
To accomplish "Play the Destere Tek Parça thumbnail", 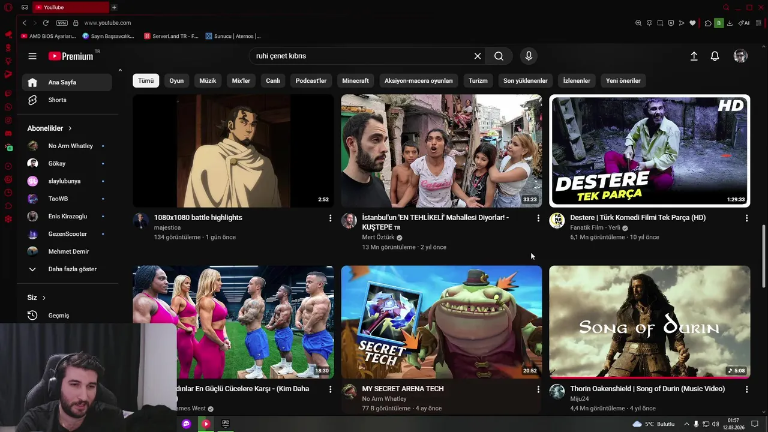I will tap(649, 151).
